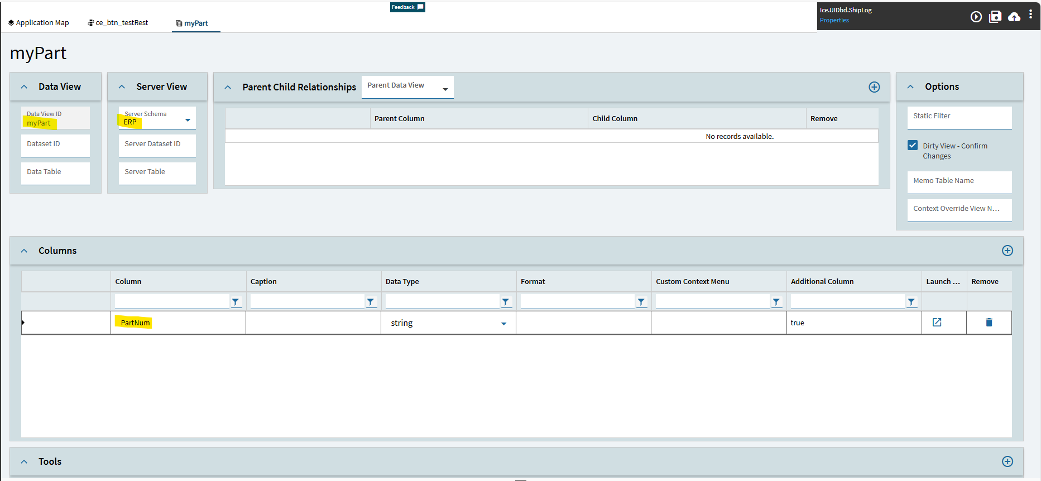The height and width of the screenshot is (481, 1041).
Task: Click the preview play icon in top bar
Action: click(976, 17)
